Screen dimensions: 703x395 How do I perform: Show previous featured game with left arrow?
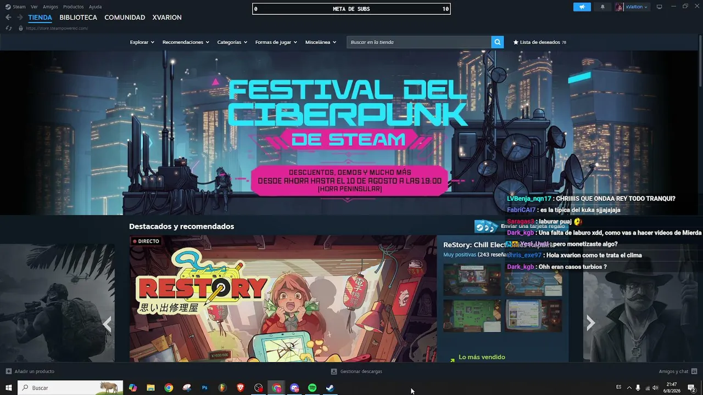(107, 324)
